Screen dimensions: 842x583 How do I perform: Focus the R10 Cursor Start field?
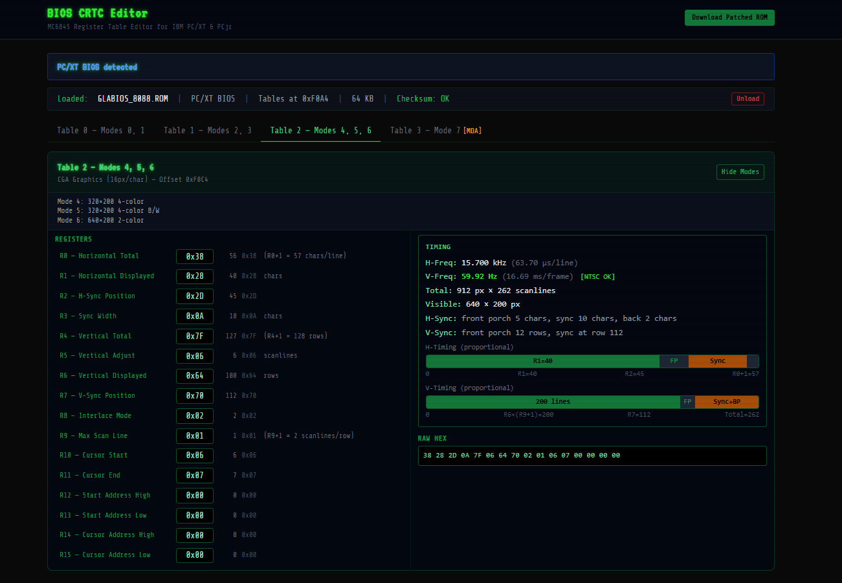[x=195, y=456]
